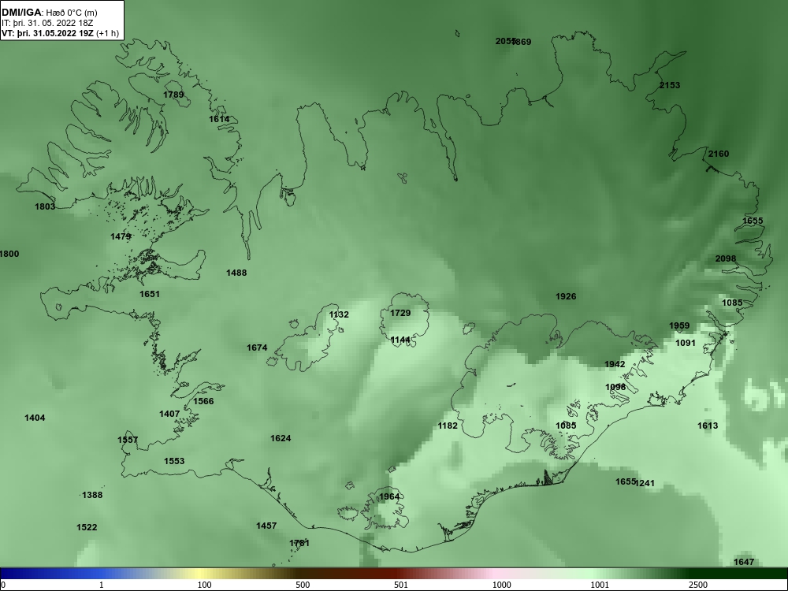Select the 1613 offshore value

click(708, 426)
